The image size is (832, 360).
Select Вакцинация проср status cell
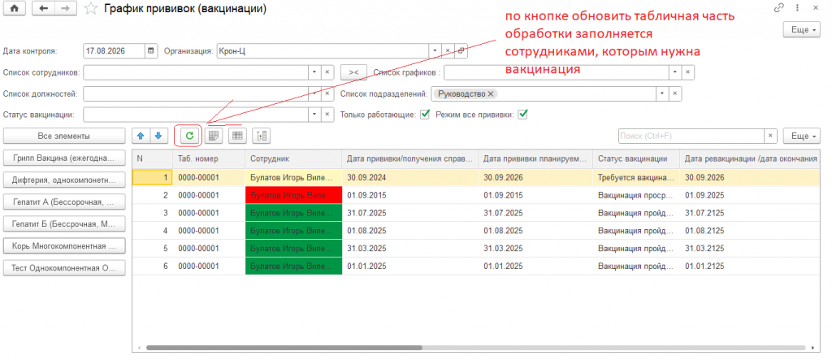(x=636, y=195)
